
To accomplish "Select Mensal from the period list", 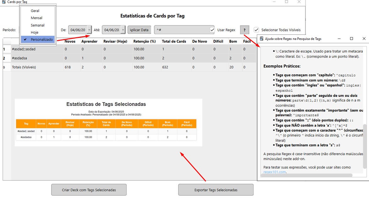I will [36, 18].
